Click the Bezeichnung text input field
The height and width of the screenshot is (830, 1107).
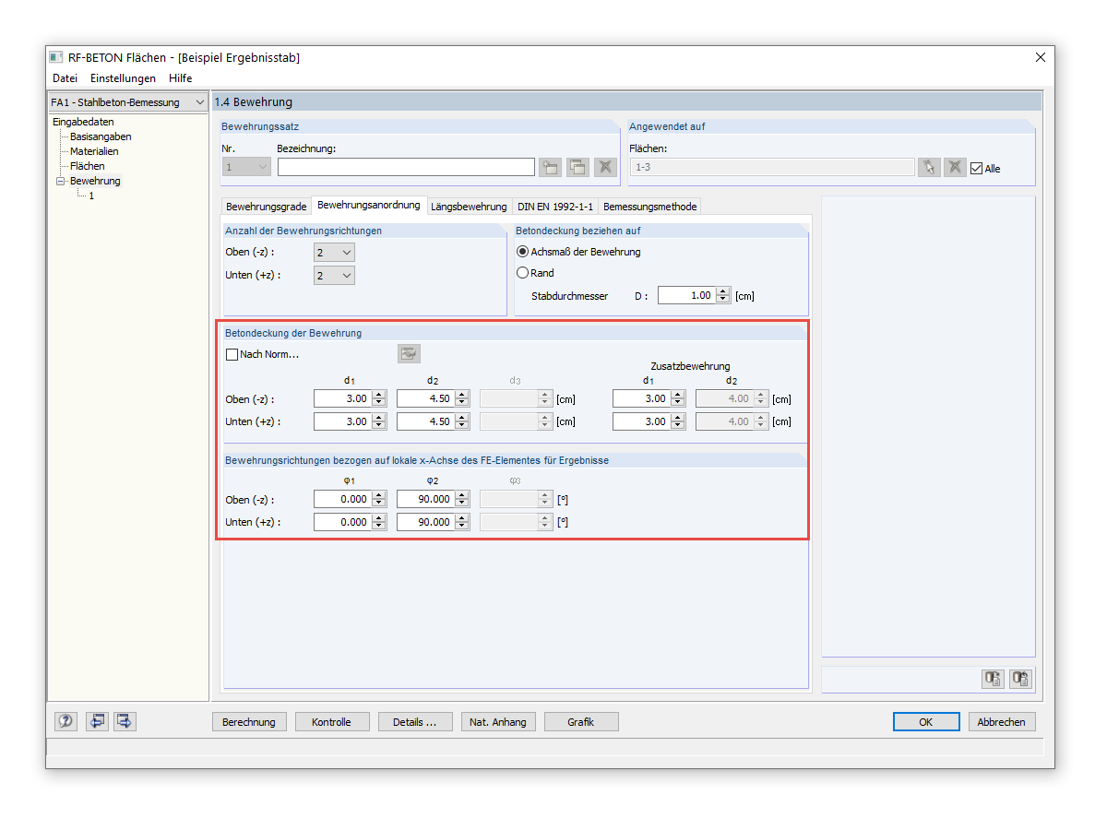(x=406, y=167)
